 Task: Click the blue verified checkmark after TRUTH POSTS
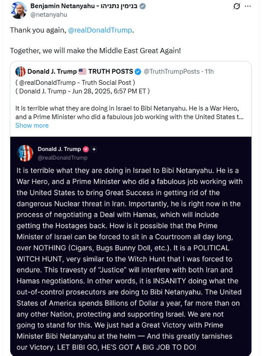[x=138, y=71]
